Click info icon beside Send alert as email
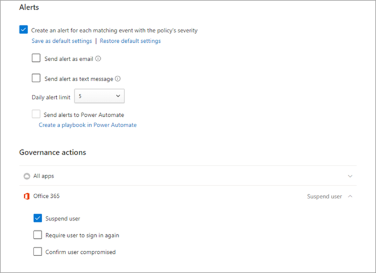Screen dimensions: 376x273 tap(98, 58)
